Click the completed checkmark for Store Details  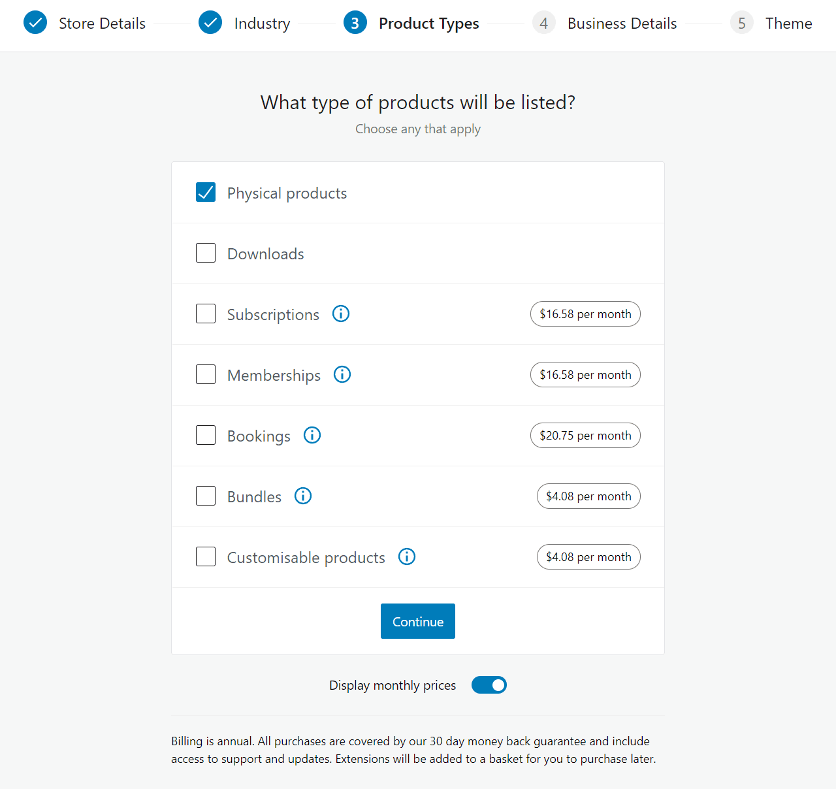(x=35, y=22)
